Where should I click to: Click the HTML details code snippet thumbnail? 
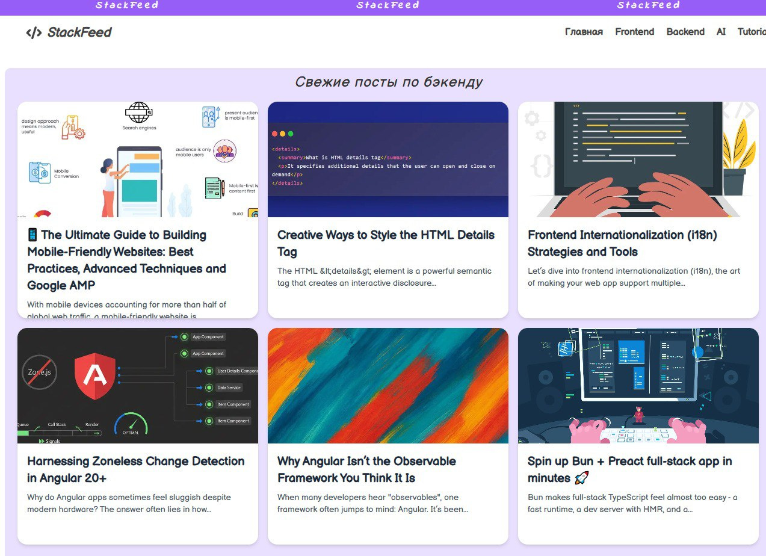[388, 159]
